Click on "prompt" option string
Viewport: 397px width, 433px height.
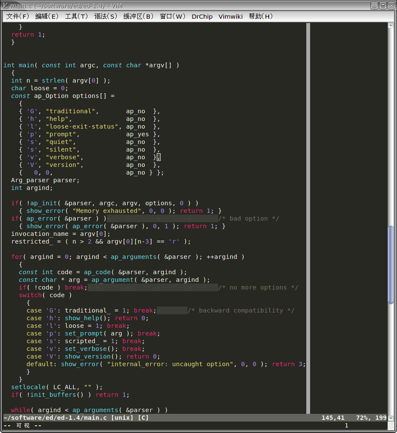tap(61, 134)
